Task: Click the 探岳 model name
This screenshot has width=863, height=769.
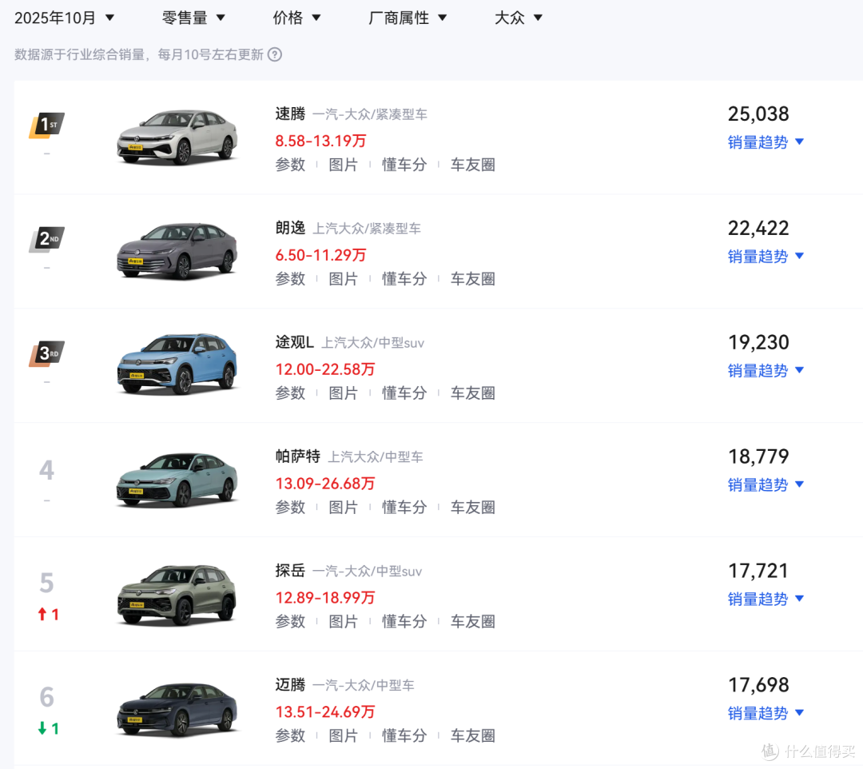Action: pyautogui.click(x=290, y=571)
